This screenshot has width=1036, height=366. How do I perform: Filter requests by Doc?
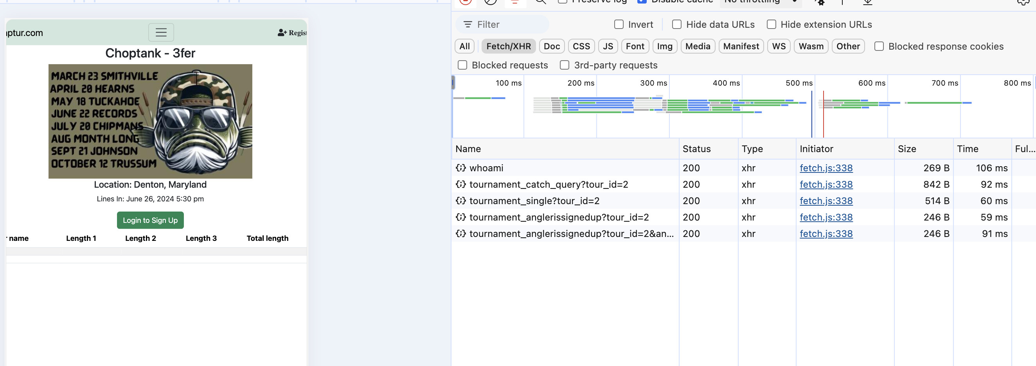[551, 47]
